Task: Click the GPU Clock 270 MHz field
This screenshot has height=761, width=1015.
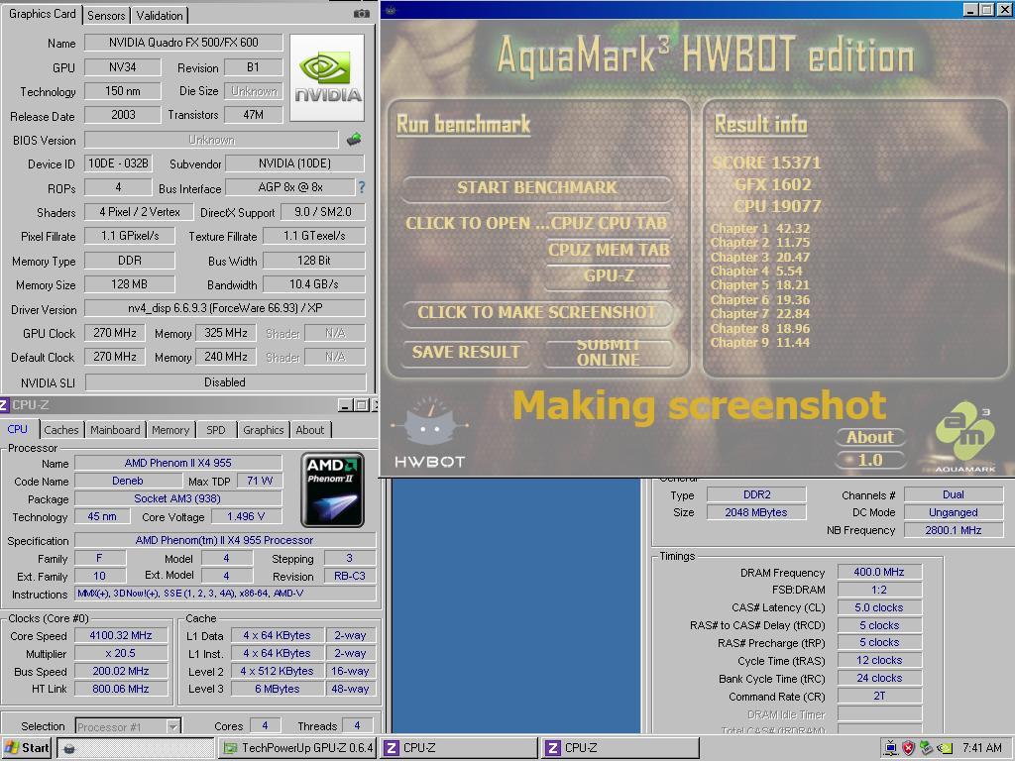Action: click(x=115, y=333)
